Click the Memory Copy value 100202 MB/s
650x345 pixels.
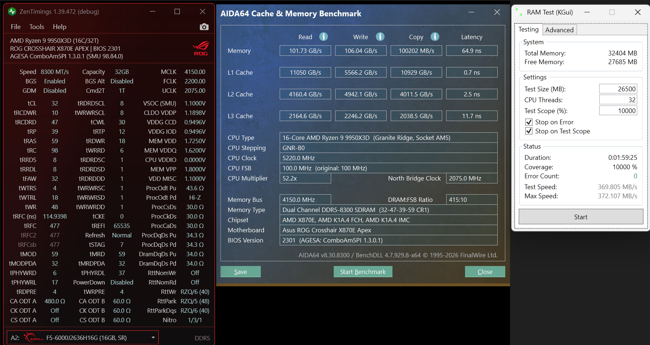(x=416, y=51)
